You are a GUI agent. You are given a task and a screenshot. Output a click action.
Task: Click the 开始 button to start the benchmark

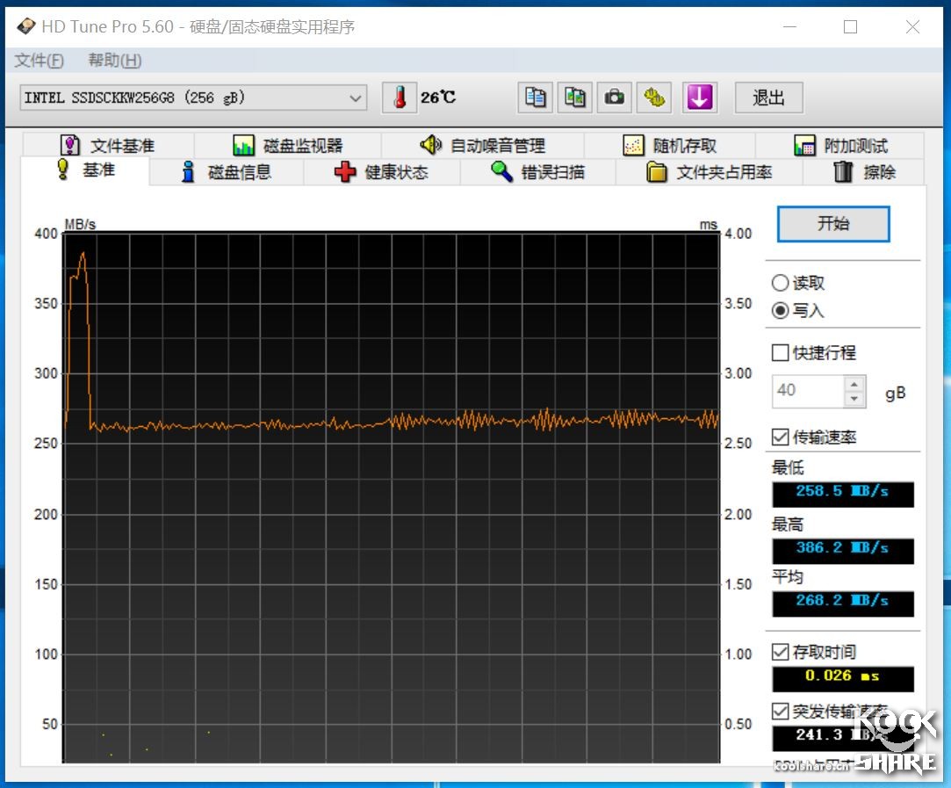tap(832, 224)
